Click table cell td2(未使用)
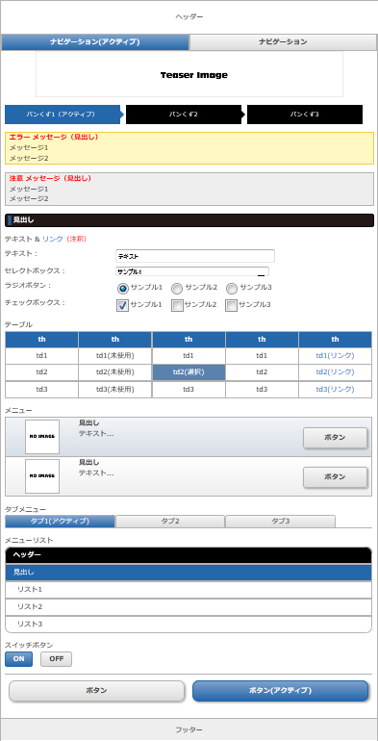Screen dimensions: 378x741 115,372
